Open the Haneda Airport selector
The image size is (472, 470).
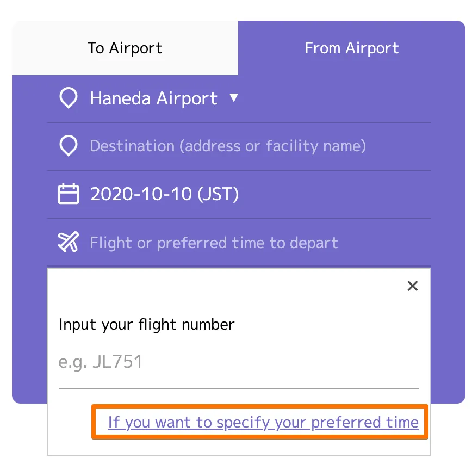coord(153,98)
